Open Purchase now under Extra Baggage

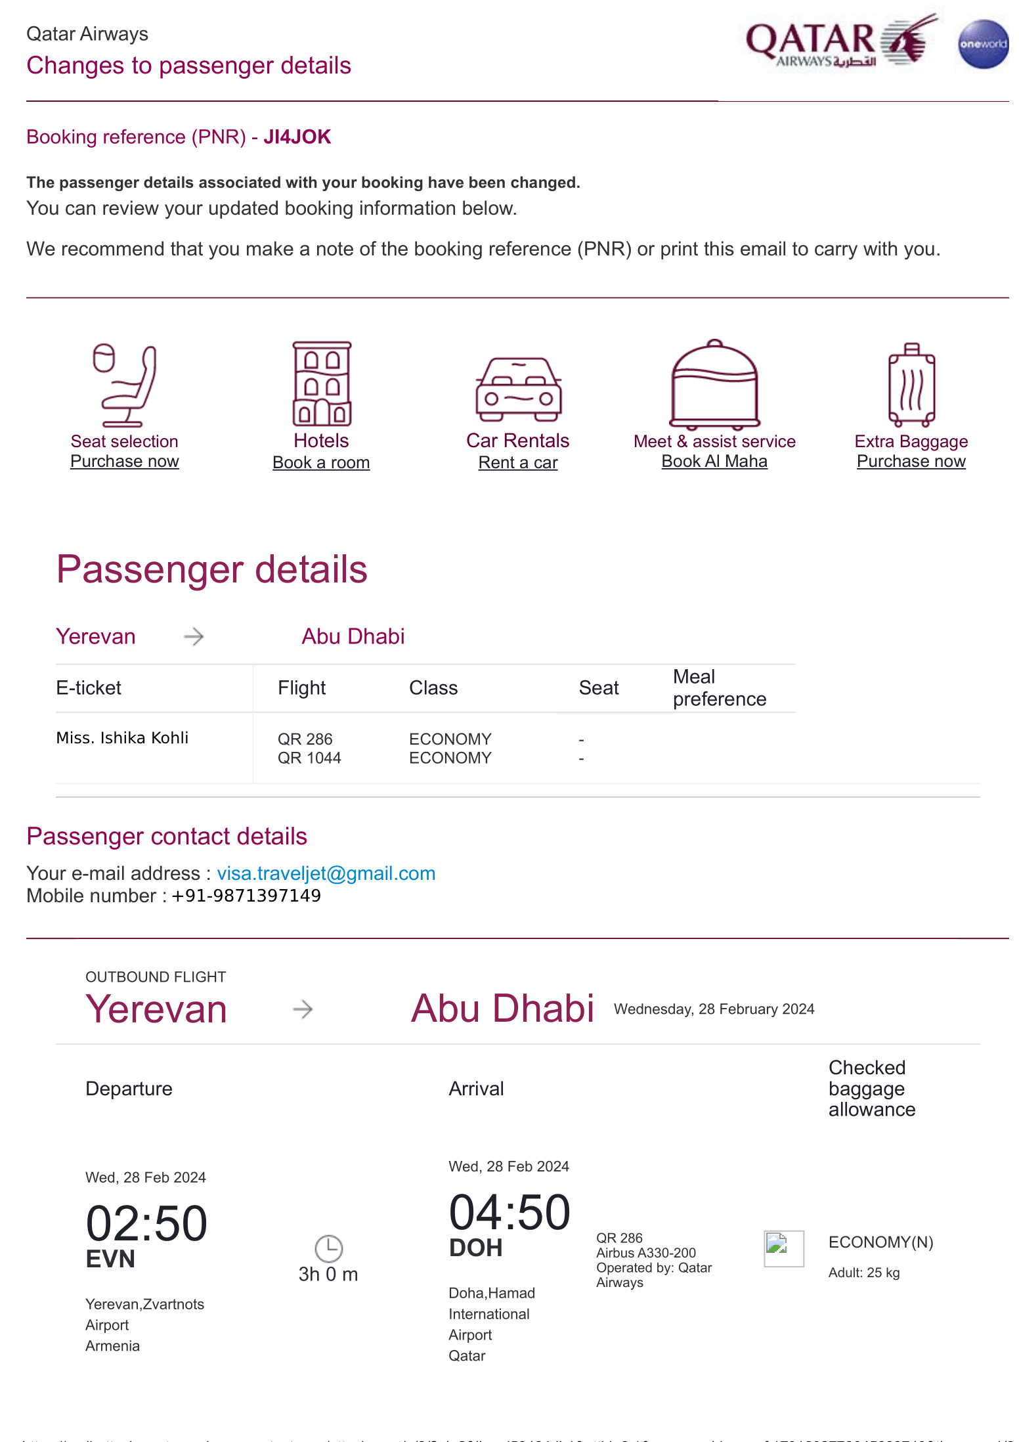point(911,462)
